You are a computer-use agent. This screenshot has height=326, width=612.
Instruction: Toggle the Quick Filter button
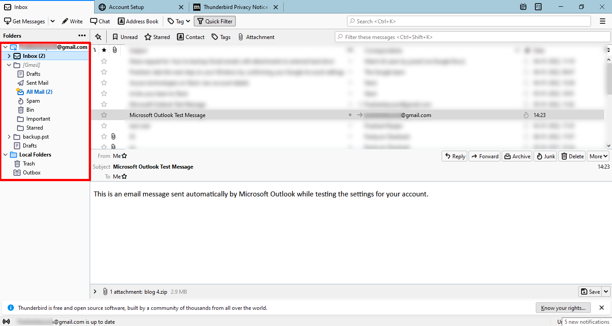tap(215, 21)
